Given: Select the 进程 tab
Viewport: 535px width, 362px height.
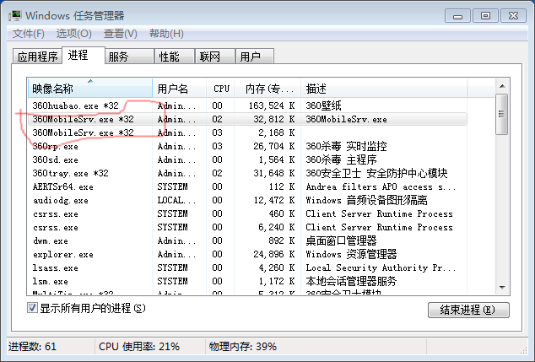Looking at the screenshot, I should [x=84, y=55].
